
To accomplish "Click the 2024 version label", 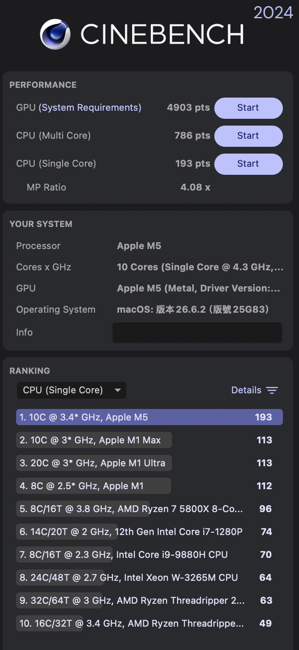I will tap(274, 12).
